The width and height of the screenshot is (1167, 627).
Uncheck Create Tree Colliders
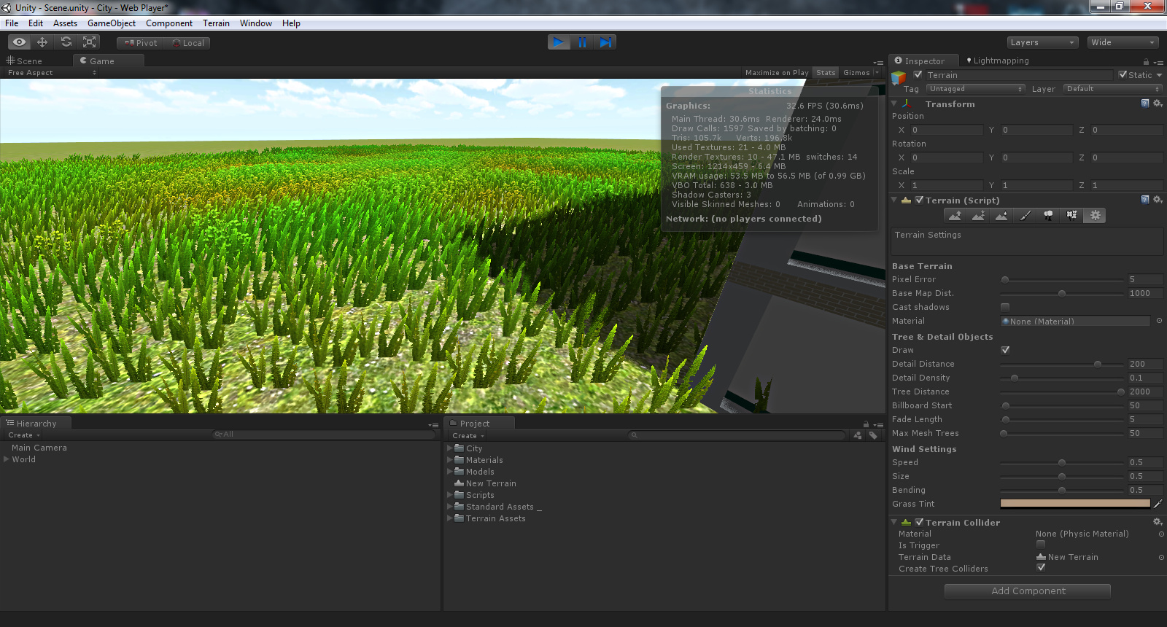click(x=1041, y=568)
